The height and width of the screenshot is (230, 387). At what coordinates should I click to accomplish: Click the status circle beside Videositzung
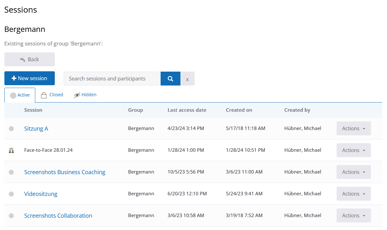(x=11, y=194)
